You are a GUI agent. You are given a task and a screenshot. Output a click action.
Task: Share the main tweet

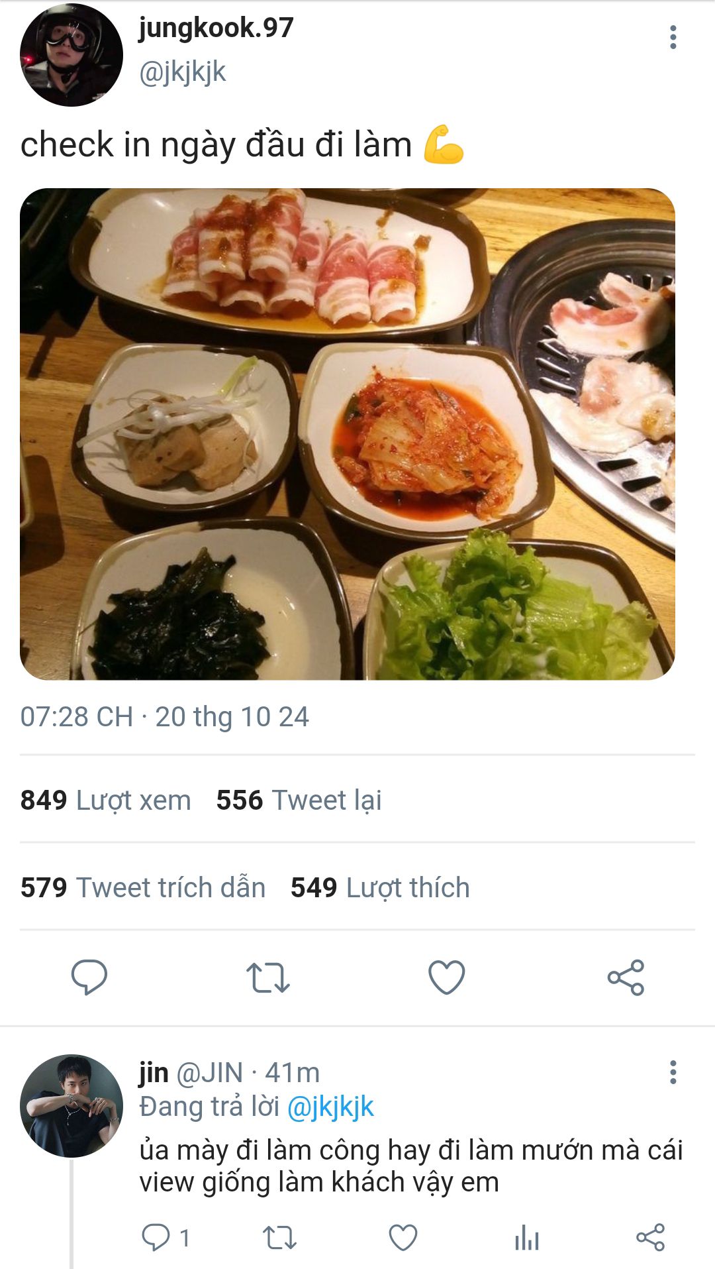pyautogui.click(x=626, y=977)
